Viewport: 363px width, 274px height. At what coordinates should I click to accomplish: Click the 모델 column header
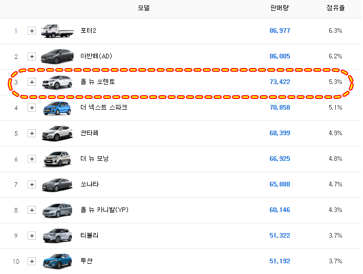coord(143,8)
